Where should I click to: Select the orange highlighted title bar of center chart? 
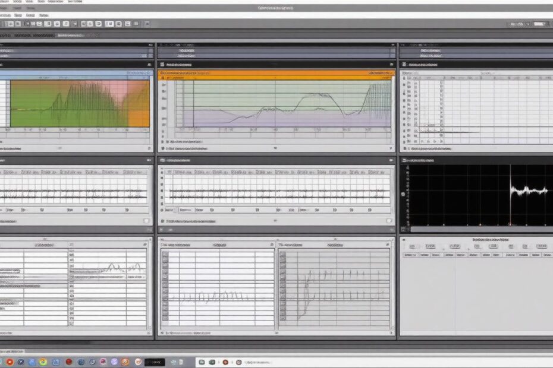[x=276, y=73]
